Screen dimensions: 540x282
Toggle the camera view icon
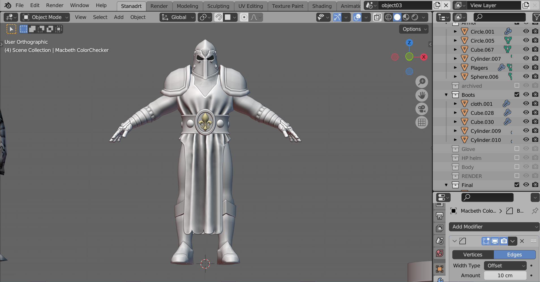[422, 109]
